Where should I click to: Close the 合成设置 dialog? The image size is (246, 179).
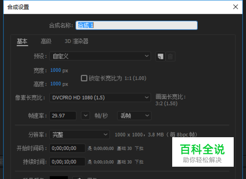(236, 7)
